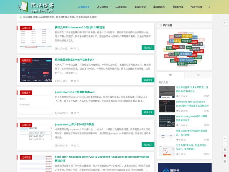This screenshot has width=229, height=172.
Task: Click the 运维视界 category tag
Action: 26,93
